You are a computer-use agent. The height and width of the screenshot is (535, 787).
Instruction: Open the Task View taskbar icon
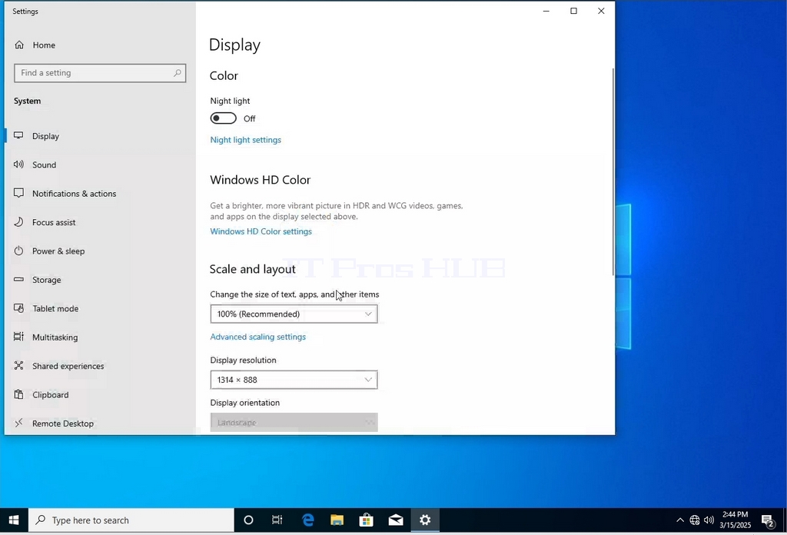pos(277,520)
